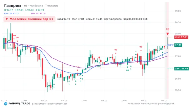Click the 19:00 time axis label
The height and width of the screenshot is (107, 190).
tap(124, 100)
